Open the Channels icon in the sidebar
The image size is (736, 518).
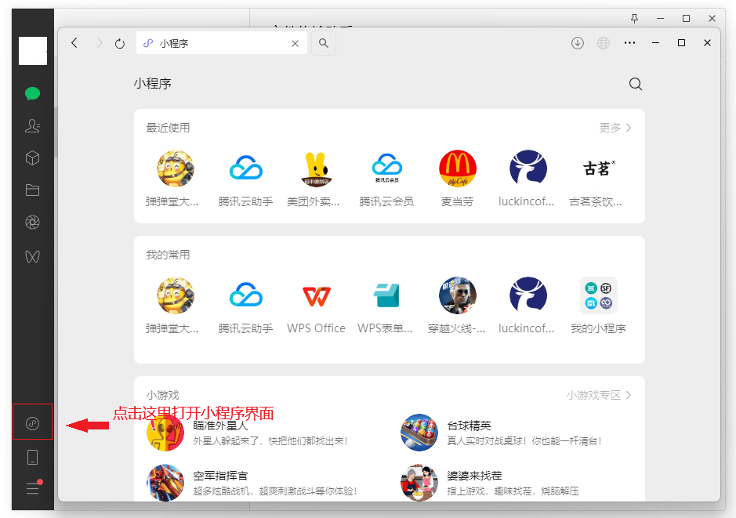coord(32,256)
